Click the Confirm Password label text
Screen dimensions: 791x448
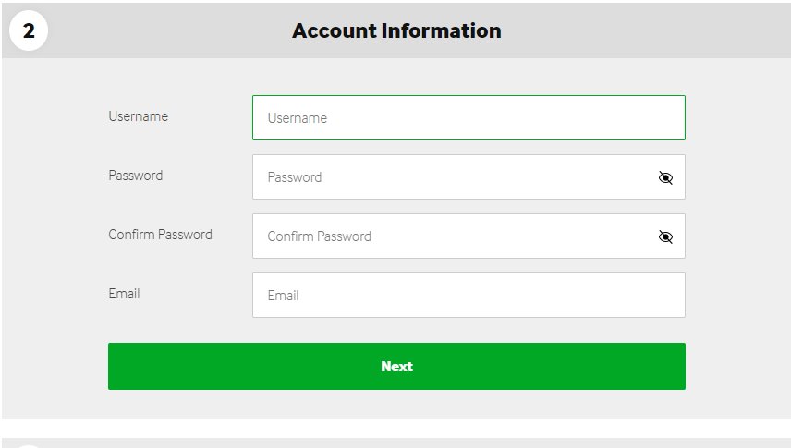click(161, 235)
